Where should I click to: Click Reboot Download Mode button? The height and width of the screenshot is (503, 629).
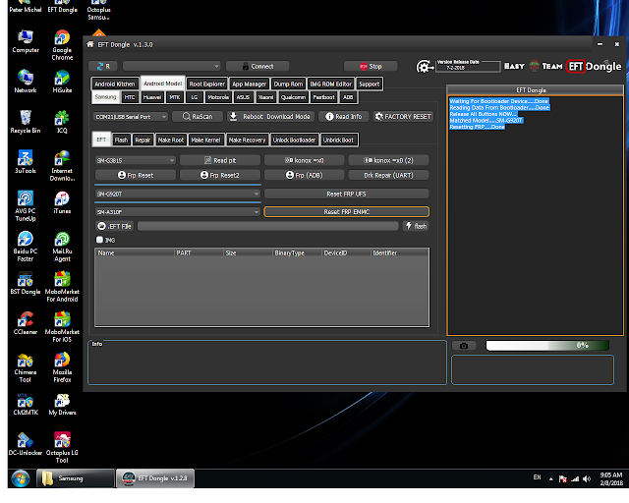pos(271,117)
